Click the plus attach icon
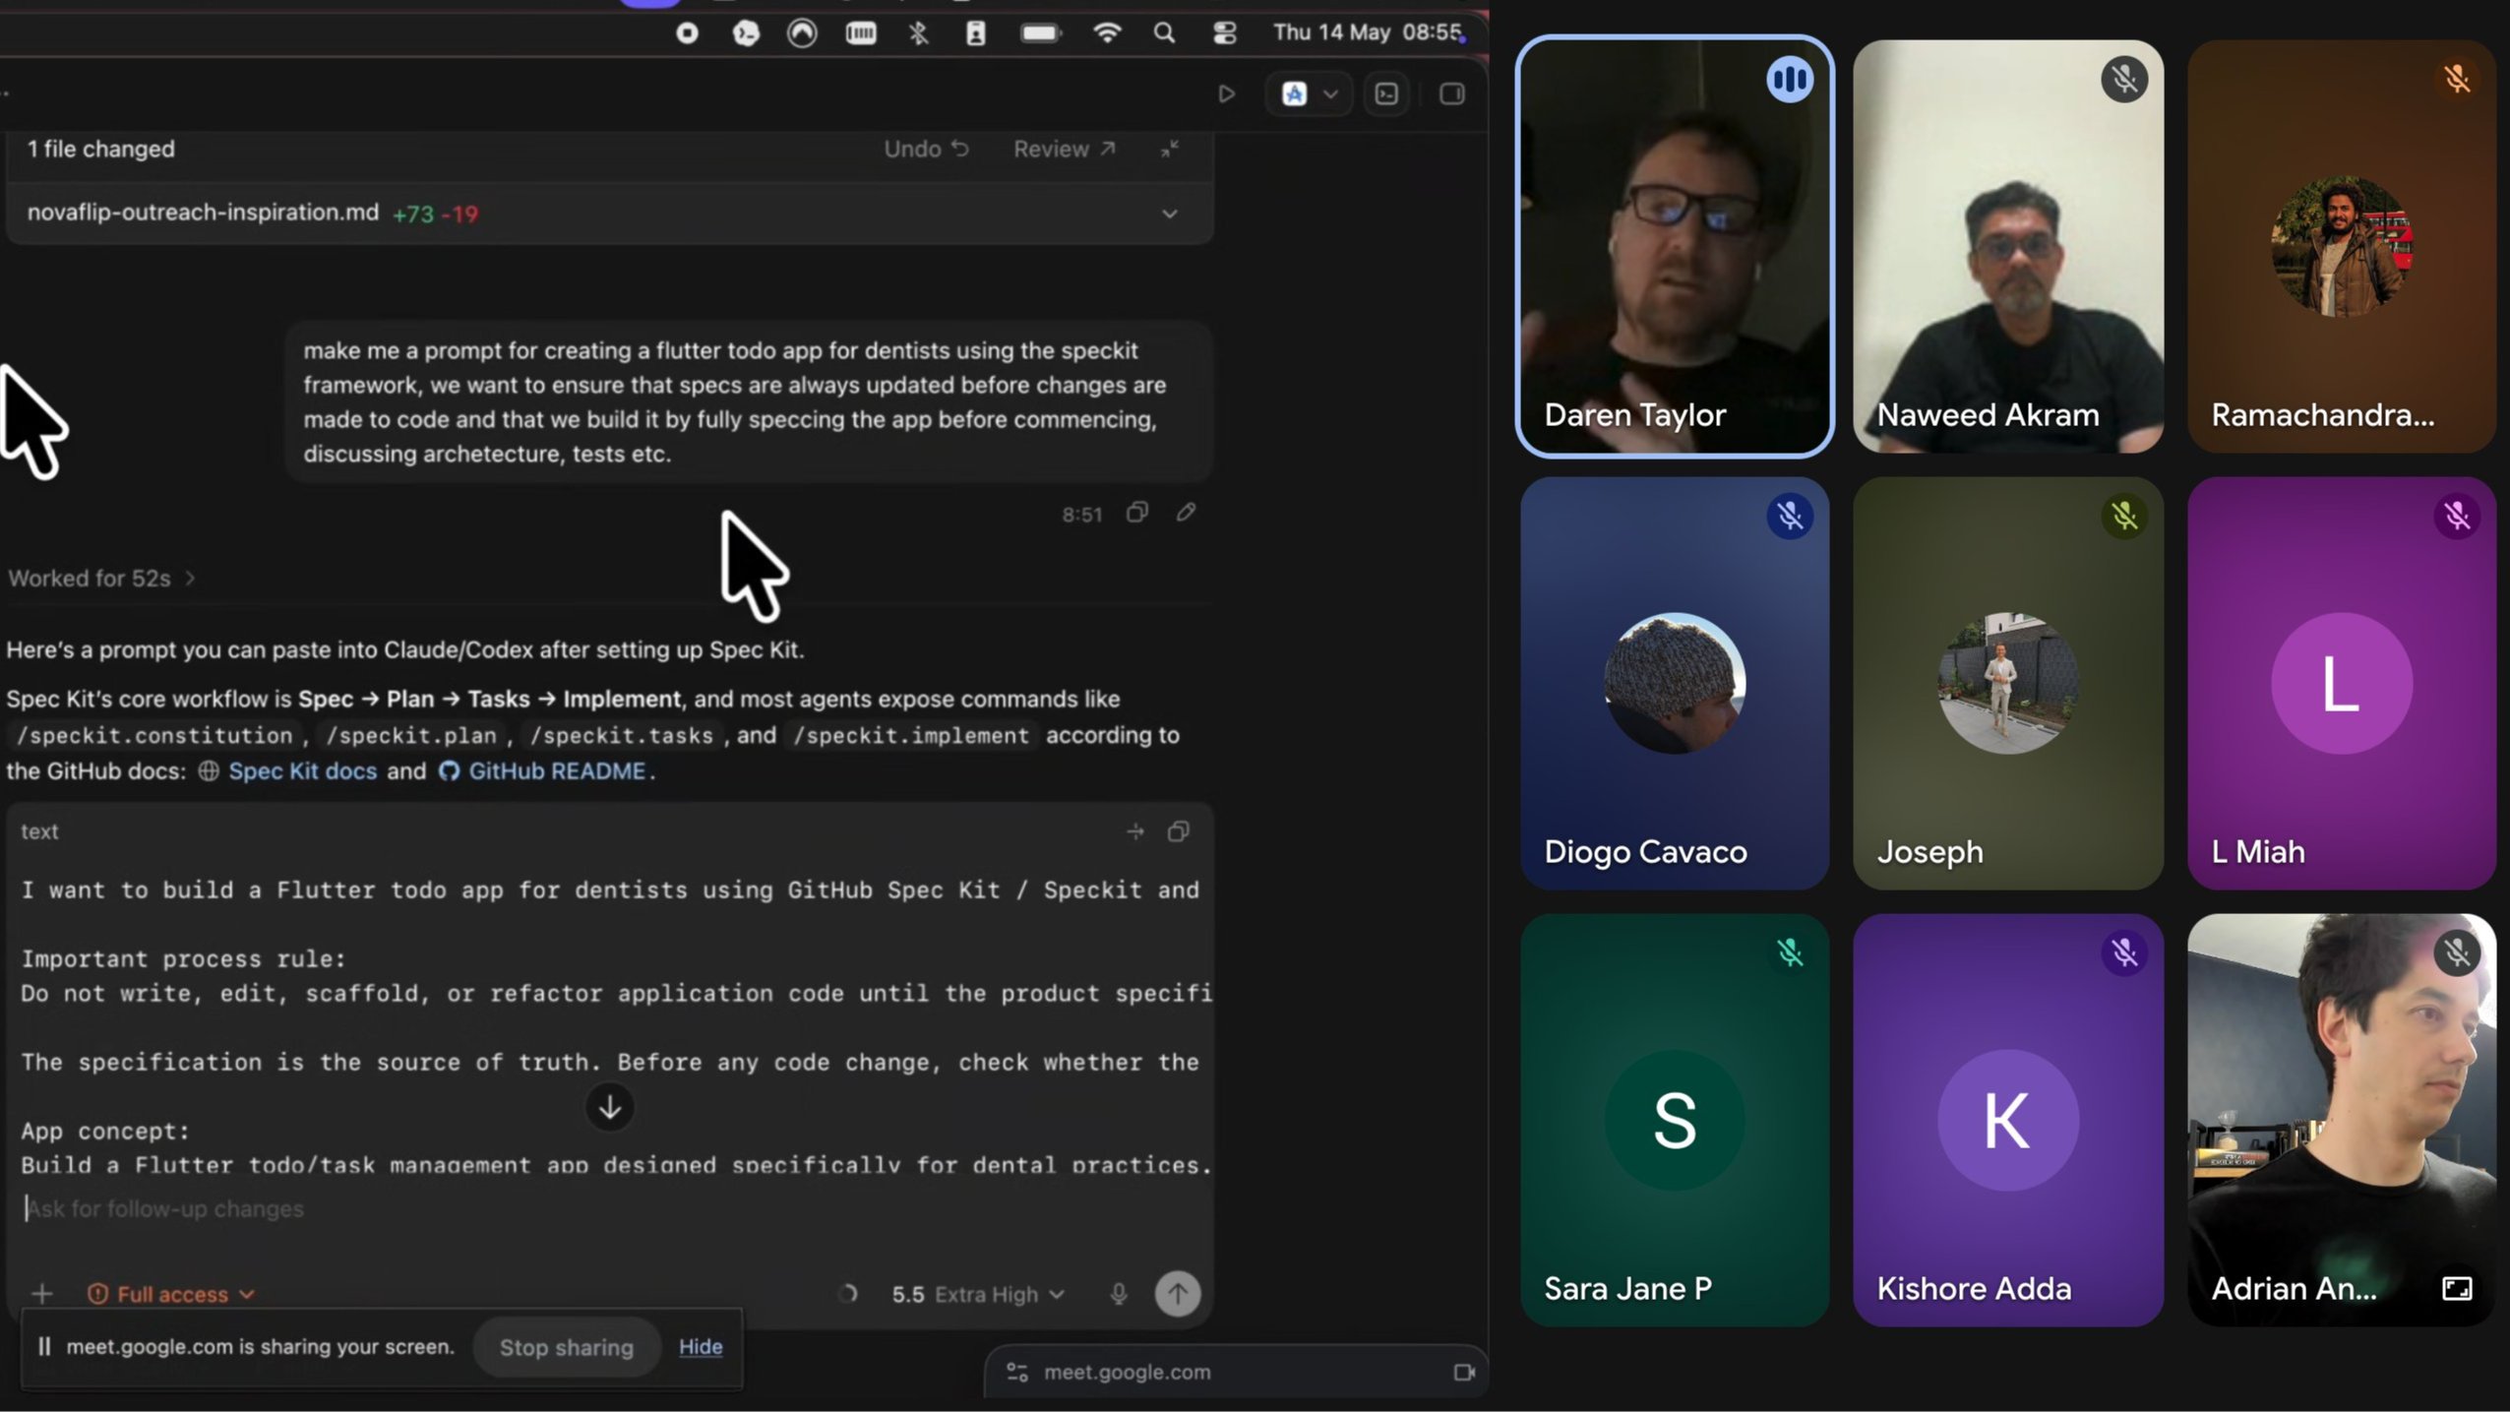Image resolution: width=2510 pixels, height=1412 pixels. click(41, 1294)
